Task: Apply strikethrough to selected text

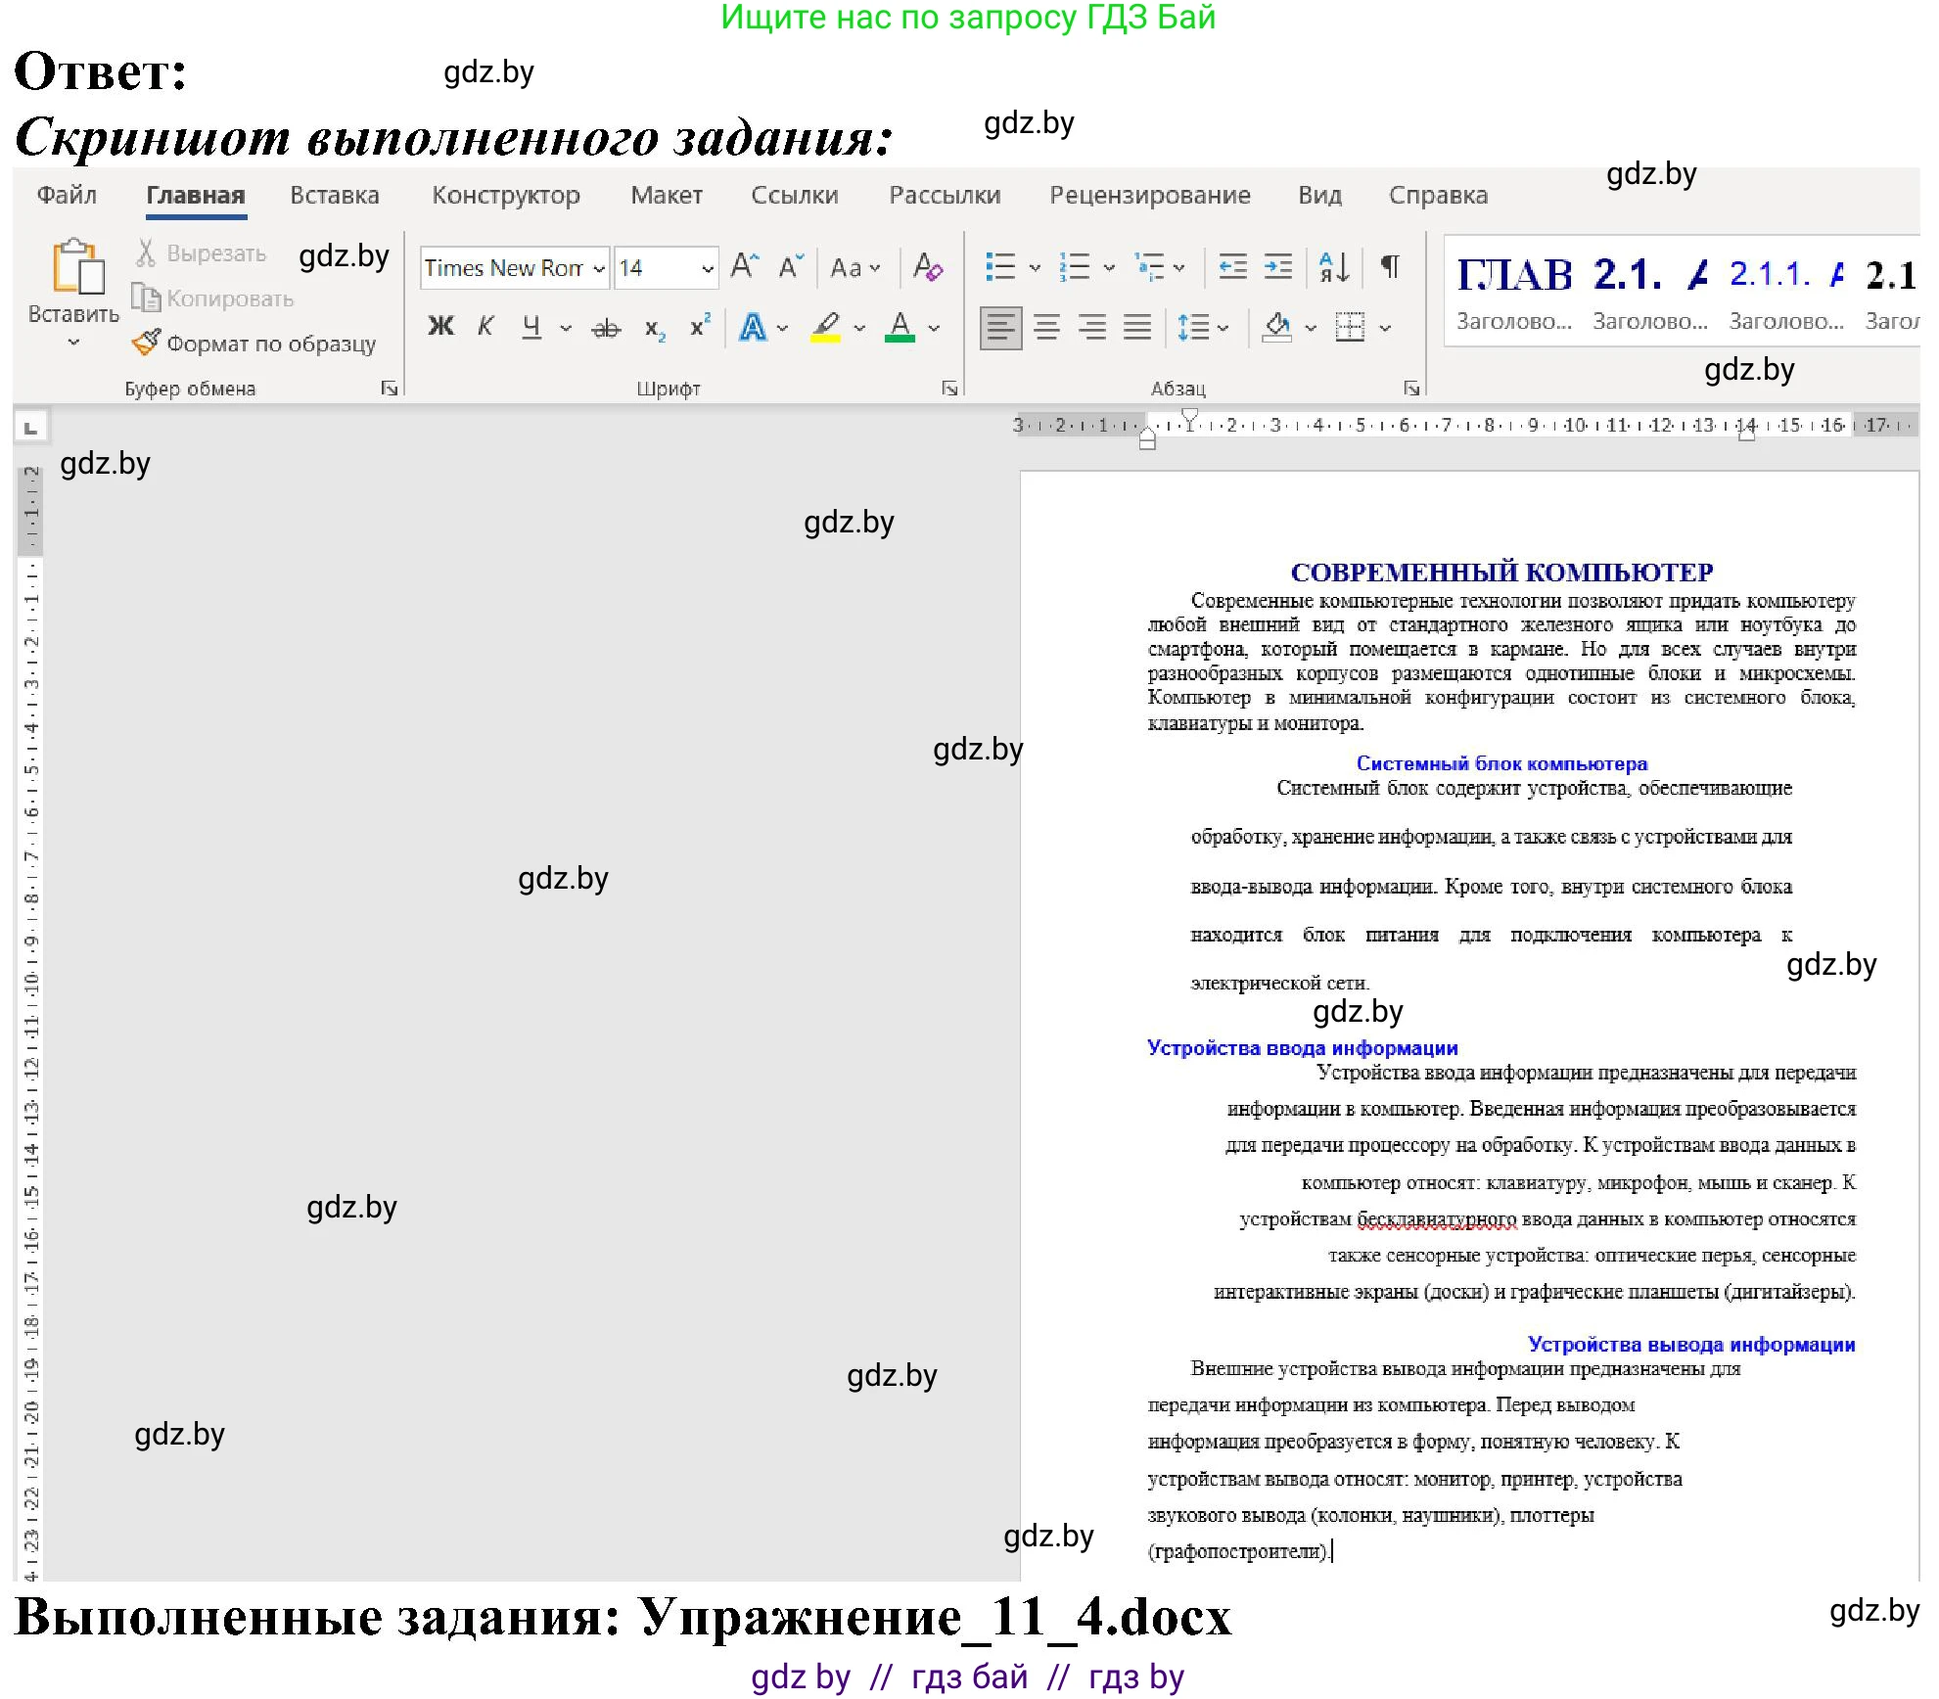Action: (x=605, y=326)
